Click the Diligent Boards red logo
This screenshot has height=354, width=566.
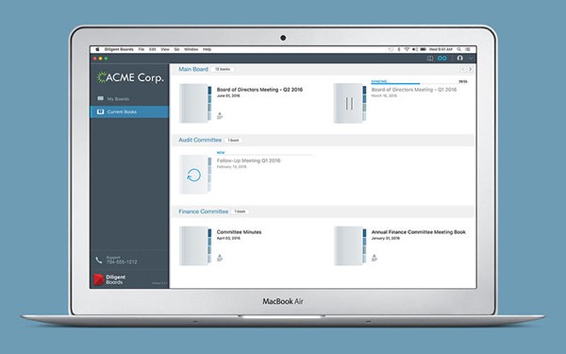98,279
